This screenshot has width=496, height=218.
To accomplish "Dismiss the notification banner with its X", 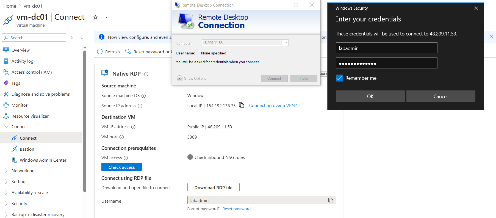I will (x=492, y=37).
